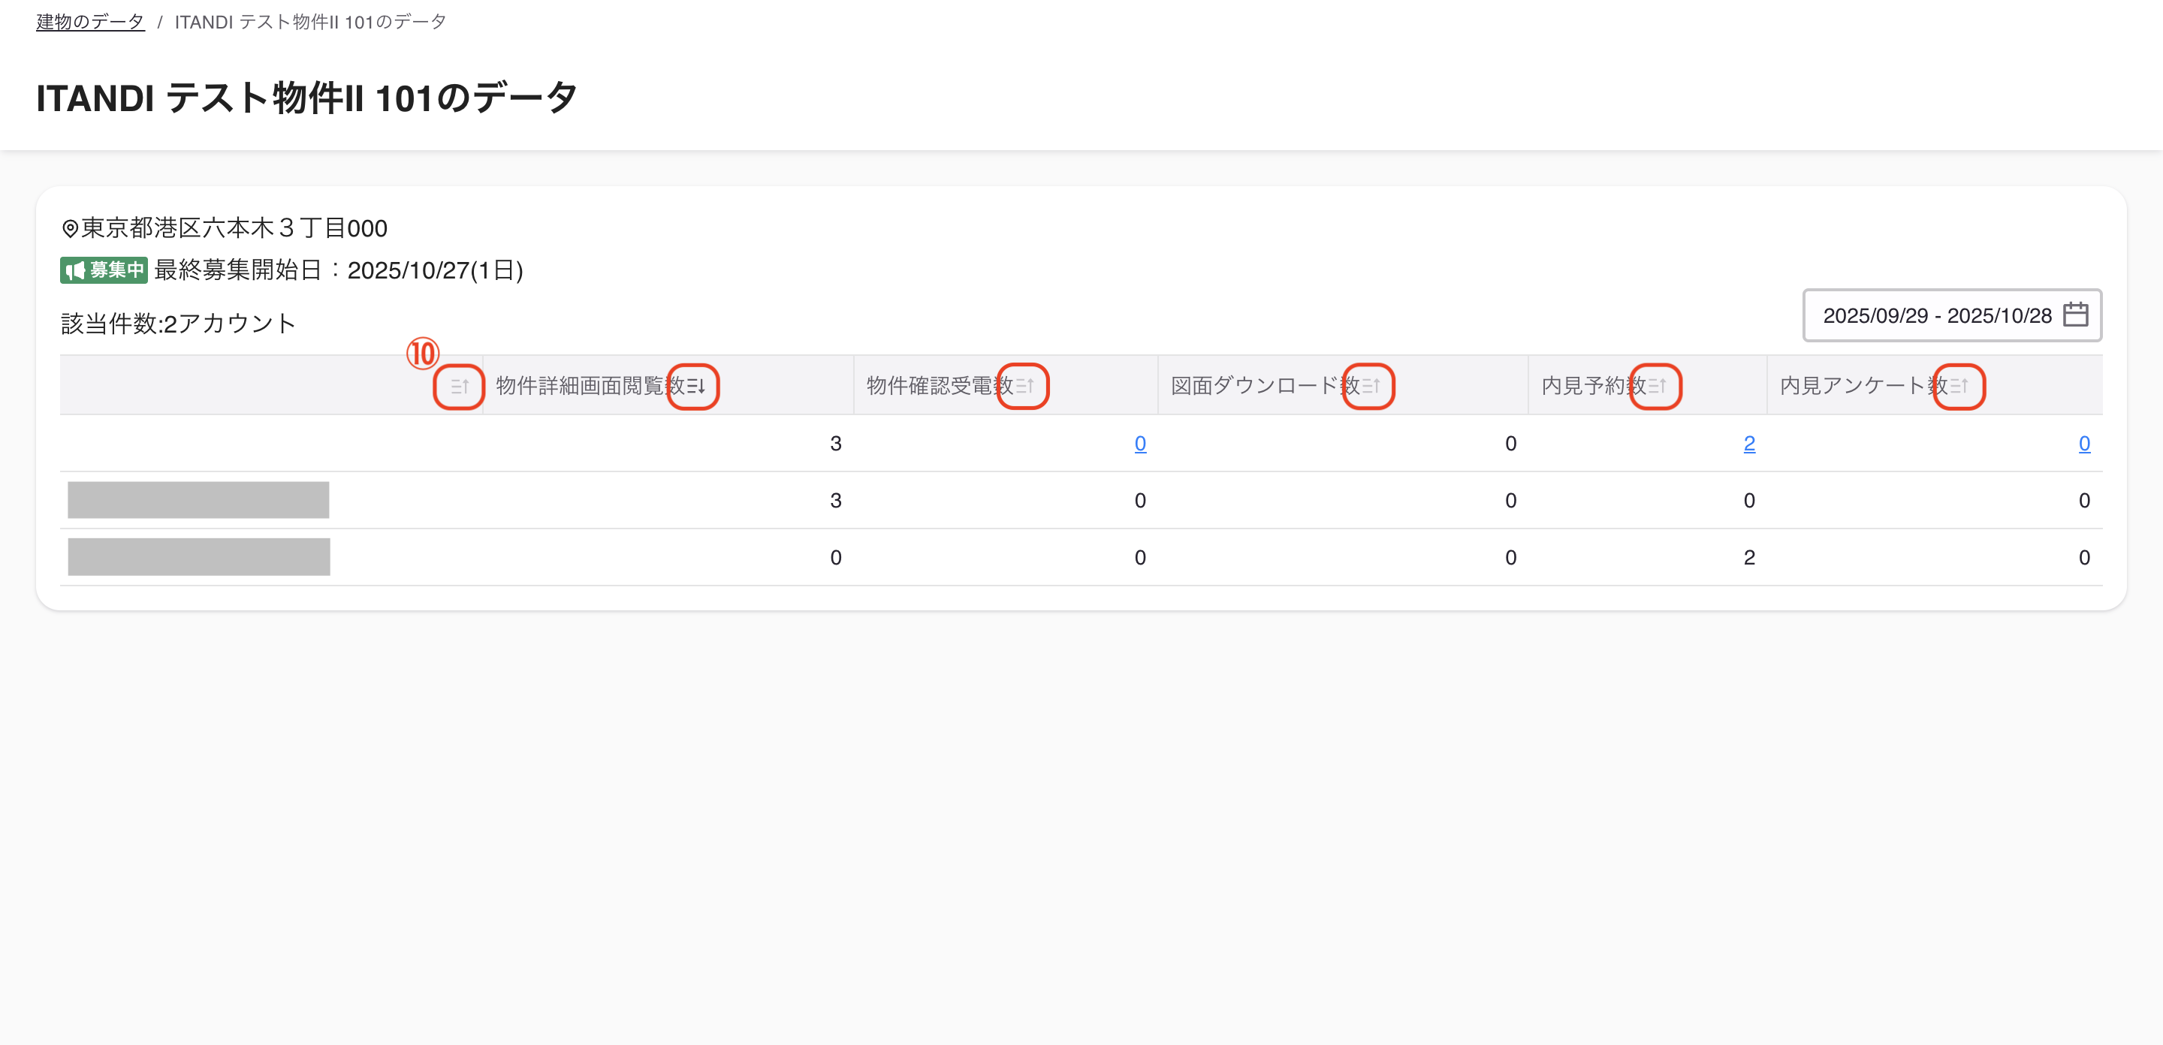The width and height of the screenshot is (2163, 1045).
Task: Click the 内見予約数 column header text
Action: (x=1594, y=386)
